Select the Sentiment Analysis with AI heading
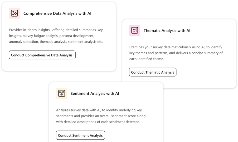 pyautogui.click(x=95, y=93)
